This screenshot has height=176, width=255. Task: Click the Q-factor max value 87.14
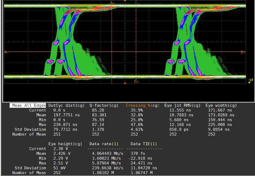(98, 125)
